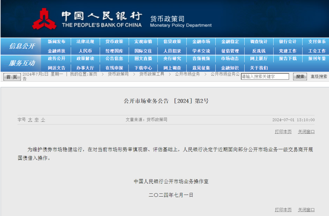The image size is (329, 216).
Task: Visit 下载中心 download center
Action: pyautogui.click(x=143, y=68)
